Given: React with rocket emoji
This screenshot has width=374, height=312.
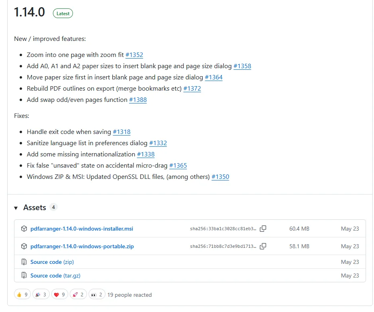Looking at the screenshot, I should click(x=78, y=295).
